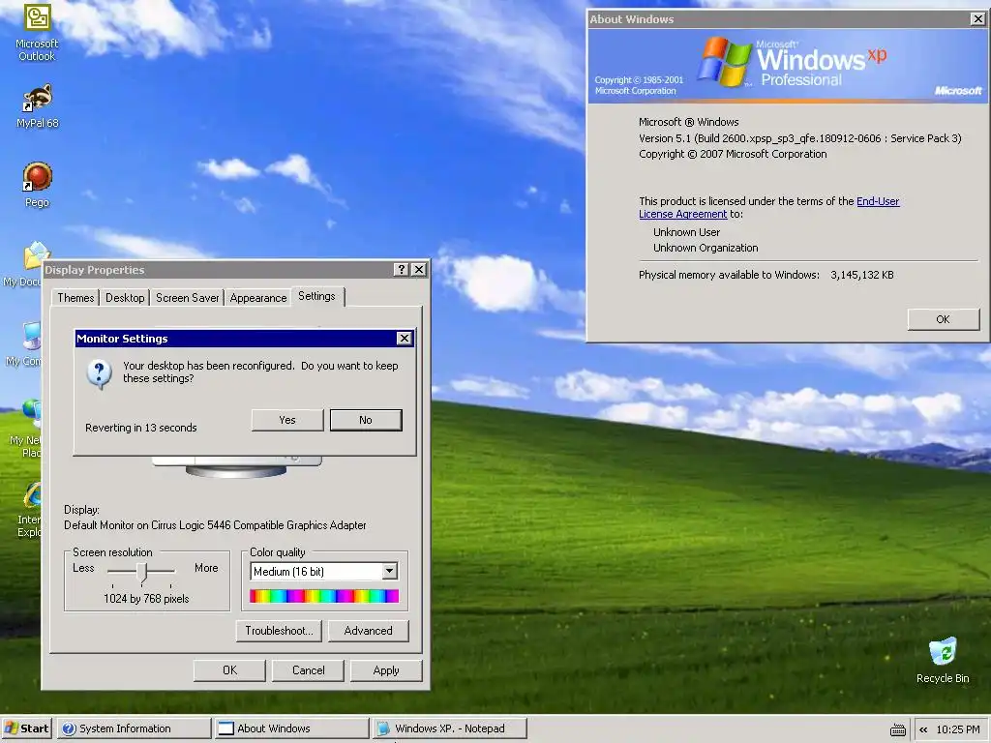991x743 pixels.
Task: Switch to About Windows taskbar button
Action: pyautogui.click(x=291, y=728)
